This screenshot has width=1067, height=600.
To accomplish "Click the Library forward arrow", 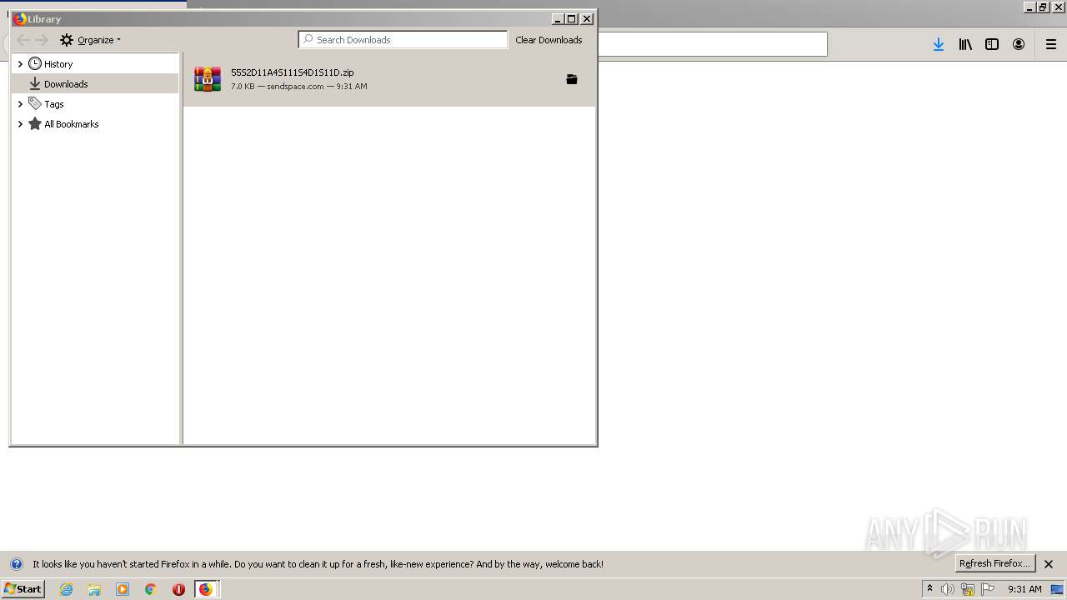I will (x=42, y=40).
